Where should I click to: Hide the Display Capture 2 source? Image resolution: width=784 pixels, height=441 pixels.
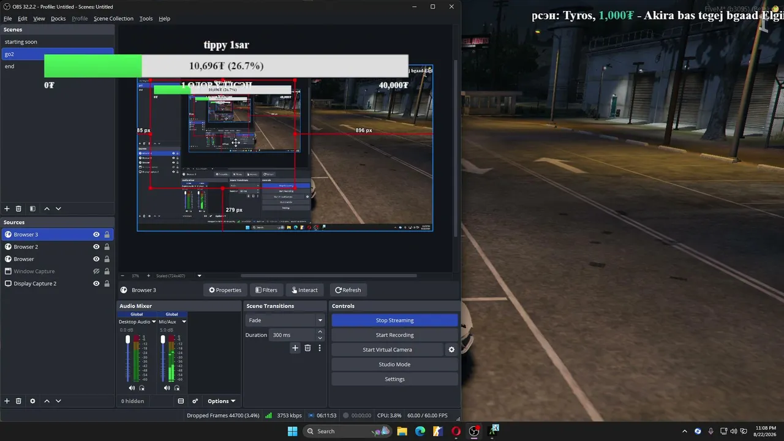[96, 284]
